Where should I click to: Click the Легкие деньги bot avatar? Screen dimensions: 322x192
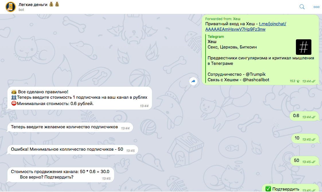(x=11, y=7)
